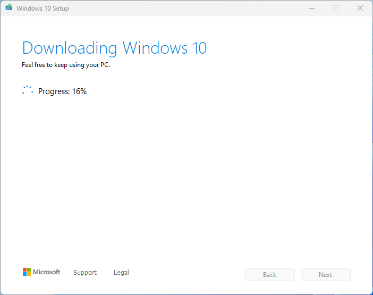Click the Windows 10 Setup title bar icon

[9, 9]
